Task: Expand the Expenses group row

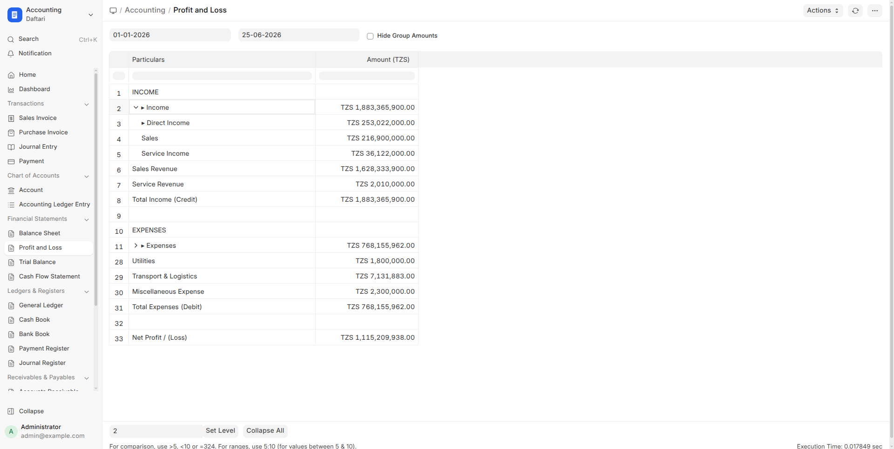Action: click(x=136, y=245)
